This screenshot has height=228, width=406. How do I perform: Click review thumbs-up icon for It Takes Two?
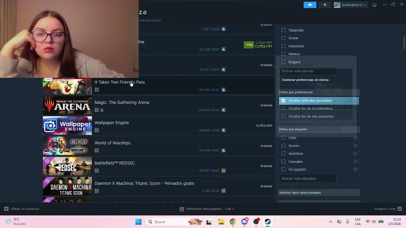click(x=224, y=90)
